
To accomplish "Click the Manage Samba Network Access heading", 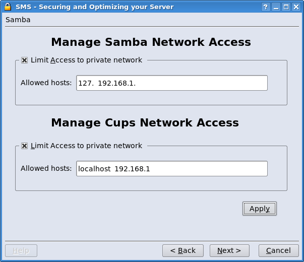I will (x=151, y=42).
